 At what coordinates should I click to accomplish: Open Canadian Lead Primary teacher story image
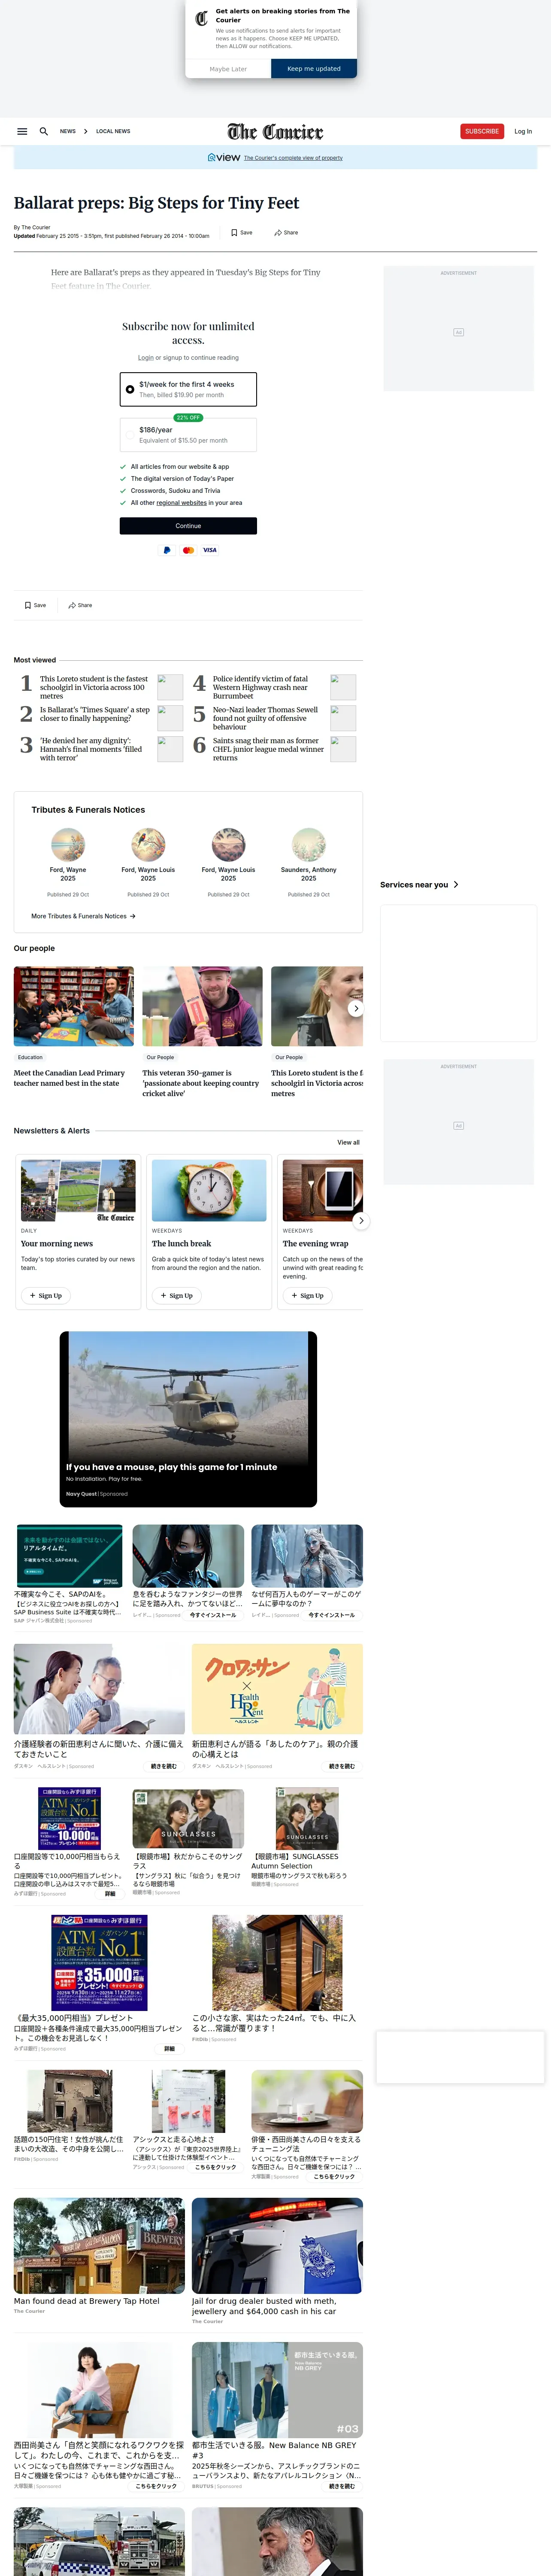coord(74,1006)
